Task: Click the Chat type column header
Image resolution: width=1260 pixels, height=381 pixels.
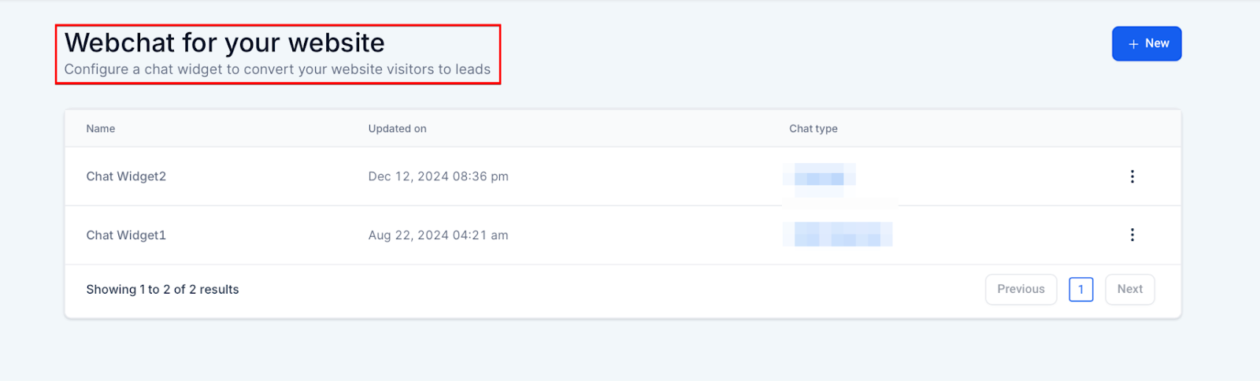Action: tap(813, 128)
